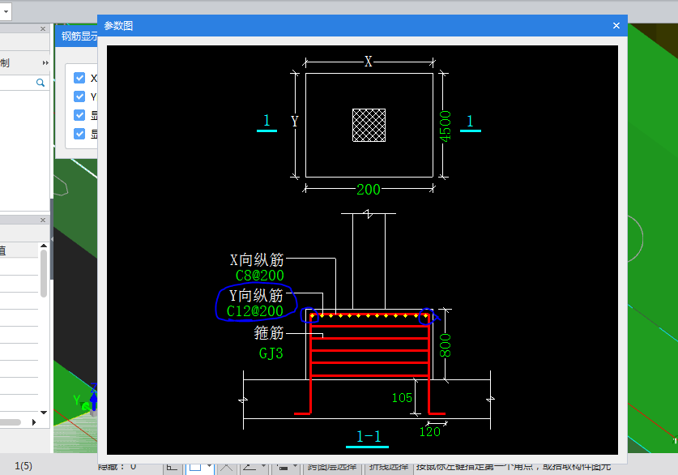Click the scroll-down arrow of lower left list
Image resolution: width=678 pixels, height=475 pixels.
[43, 413]
